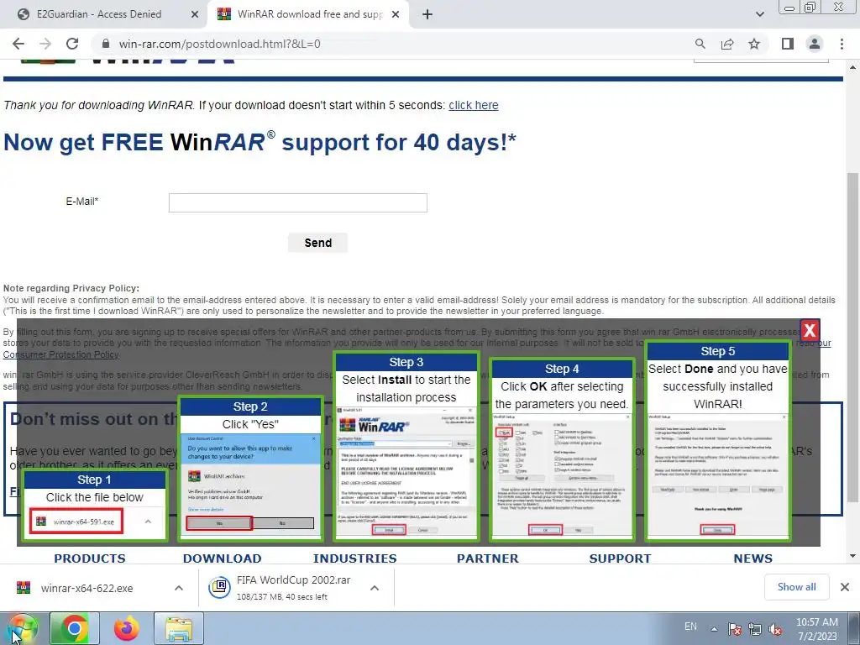Open a new browser tab

(x=427, y=14)
